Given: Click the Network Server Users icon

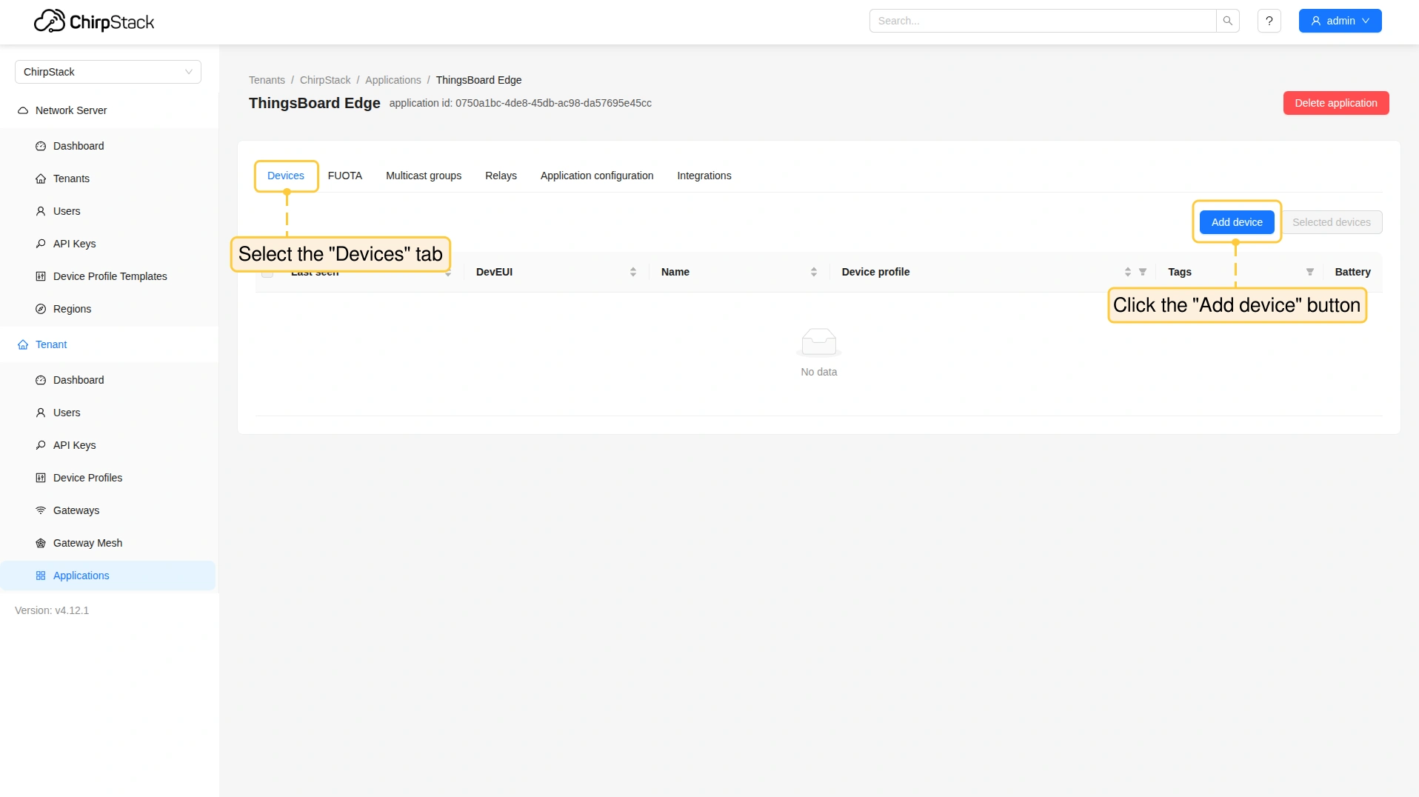Looking at the screenshot, I should coord(41,211).
